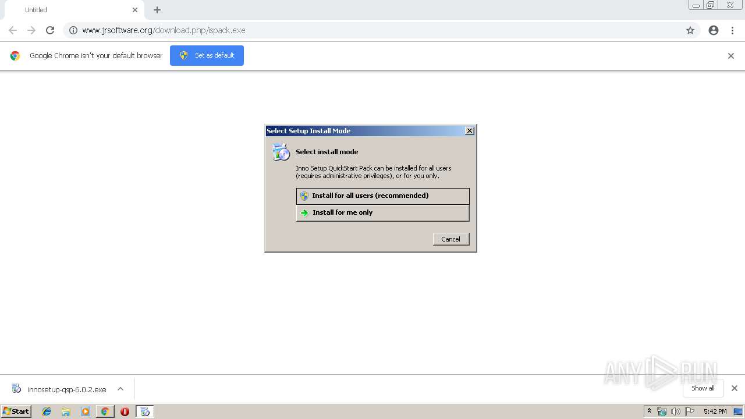745x419 pixels.
Task: Click the Select install mode heading
Action: (327, 152)
